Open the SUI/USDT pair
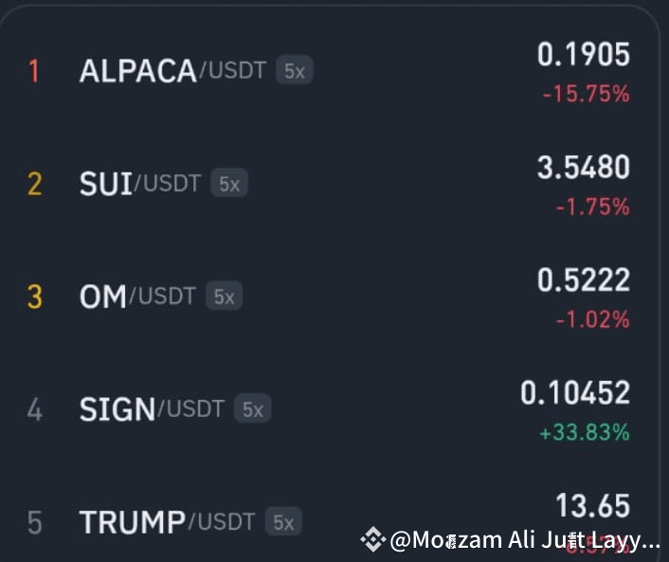Image resolution: width=669 pixels, height=562 pixels. [x=140, y=184]
